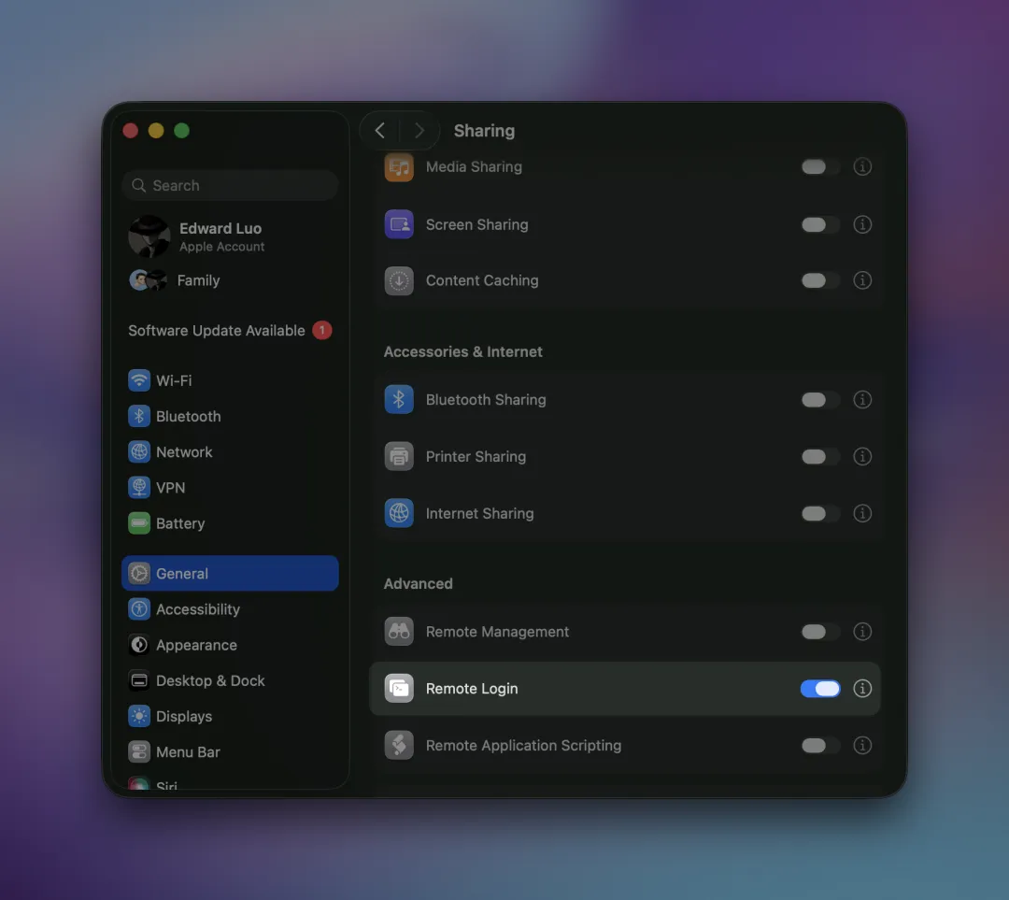The width and height of the screenshot is (1009, 900).
Task: Click the Remote Application Scripting icon
Action: 399,745
